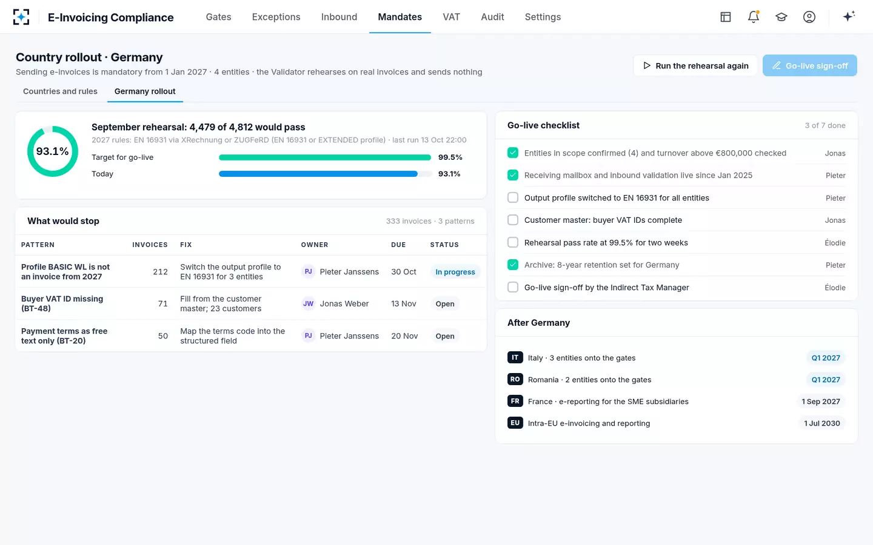The image size is (873, 545).
Task: Check Output profile switched to EN 16931
Action: click(x=513, y=198)
